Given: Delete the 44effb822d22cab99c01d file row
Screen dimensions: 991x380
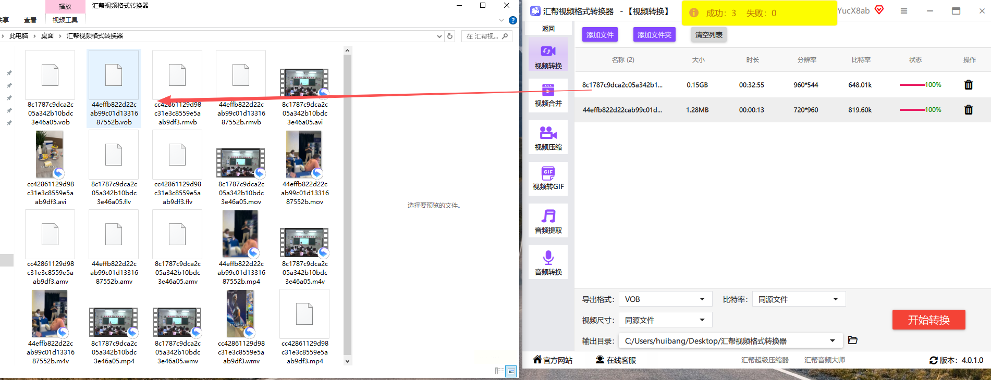Looking at the screenshot, I should [968, 110].
